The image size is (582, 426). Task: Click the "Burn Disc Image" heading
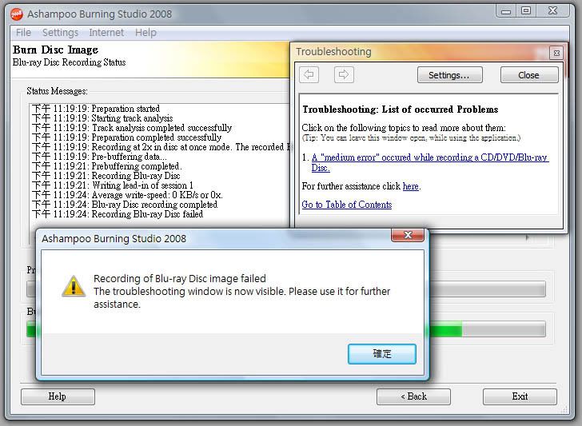pos(55,50)
